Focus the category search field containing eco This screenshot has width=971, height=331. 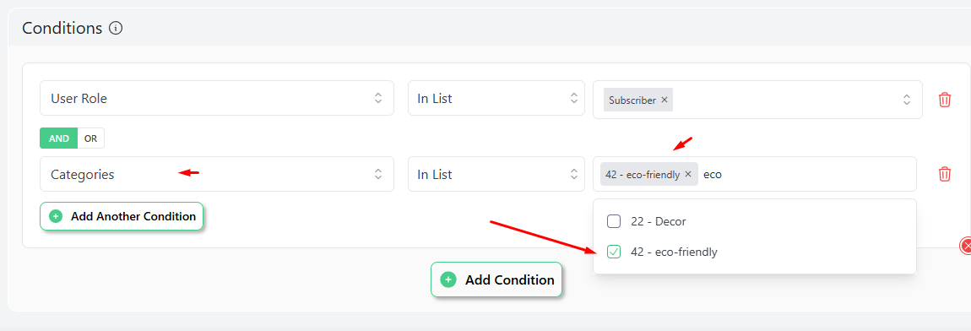[805, 174]
